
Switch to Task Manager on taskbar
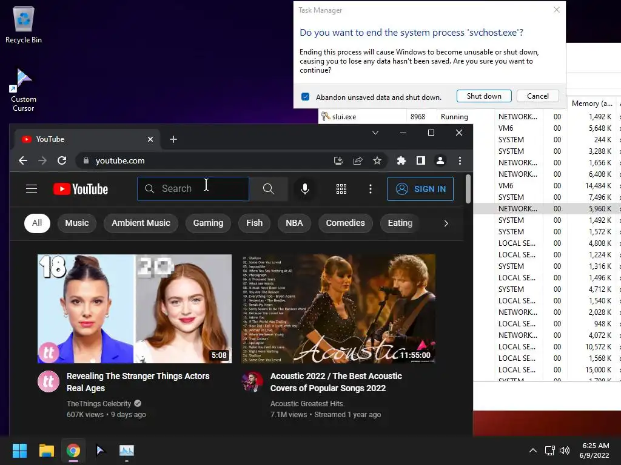(x=127, y=450)
